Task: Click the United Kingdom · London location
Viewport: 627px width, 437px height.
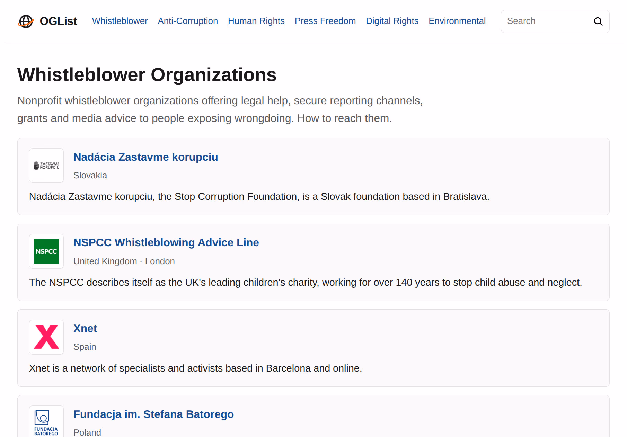Action: (124, 261)
